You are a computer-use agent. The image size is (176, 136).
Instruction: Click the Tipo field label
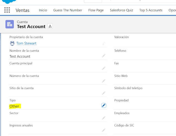click(13, 100)
